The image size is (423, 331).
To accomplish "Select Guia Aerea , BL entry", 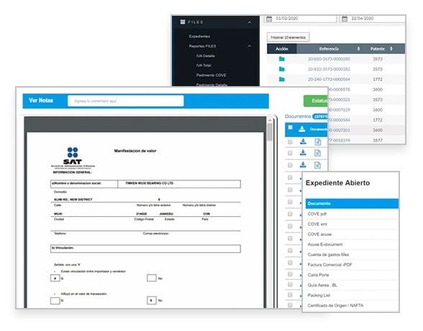I will (x=352, y=285).
